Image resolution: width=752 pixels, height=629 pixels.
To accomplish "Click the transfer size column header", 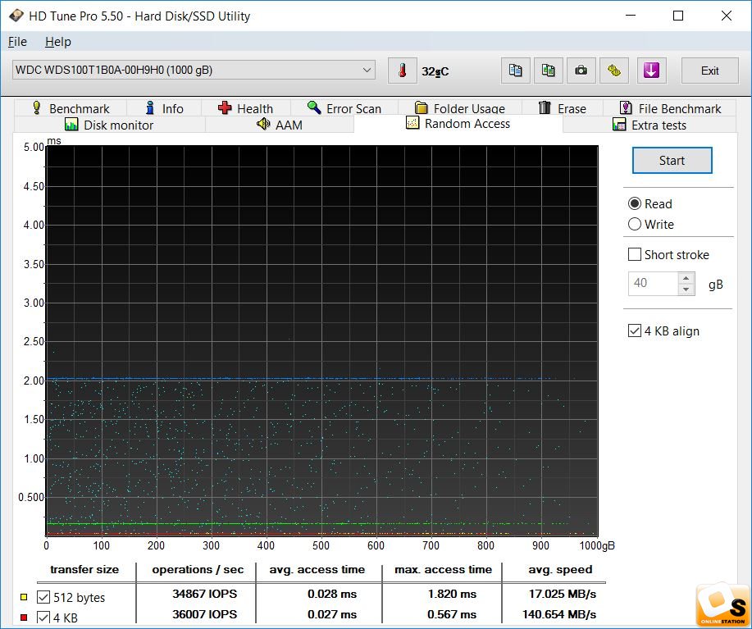I will pos(84,570).
